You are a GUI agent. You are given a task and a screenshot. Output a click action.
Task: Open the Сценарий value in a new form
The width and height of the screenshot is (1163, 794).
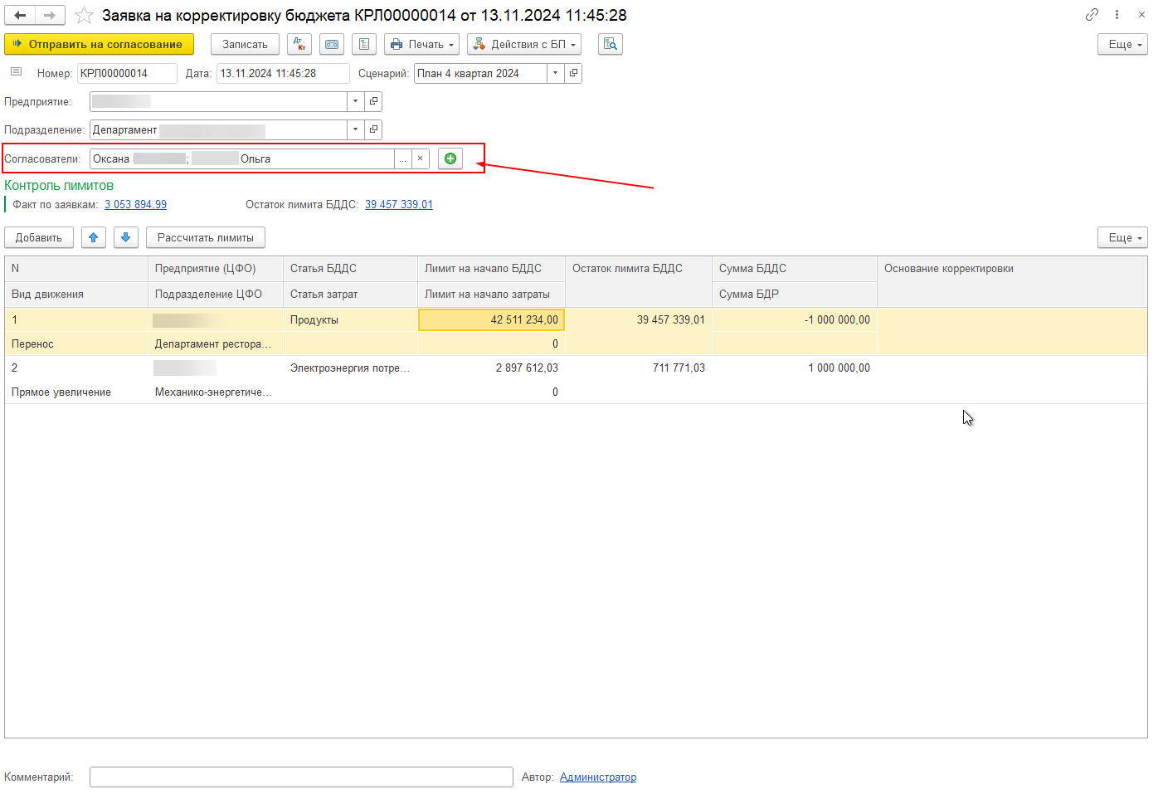coord(573,73)
